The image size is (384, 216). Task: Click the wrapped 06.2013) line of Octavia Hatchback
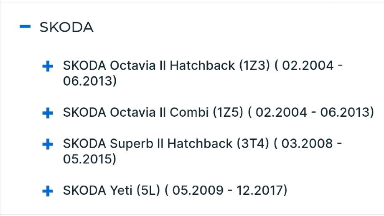tap(89, 81)
